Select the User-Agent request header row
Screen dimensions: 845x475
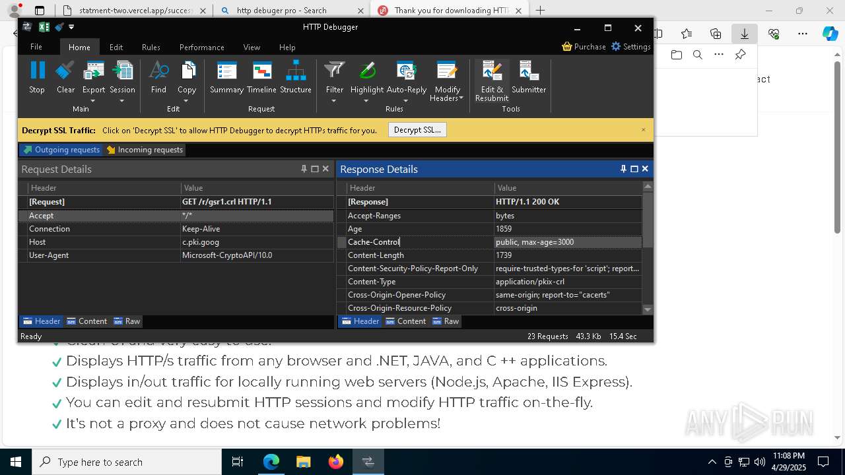(176, 255)
